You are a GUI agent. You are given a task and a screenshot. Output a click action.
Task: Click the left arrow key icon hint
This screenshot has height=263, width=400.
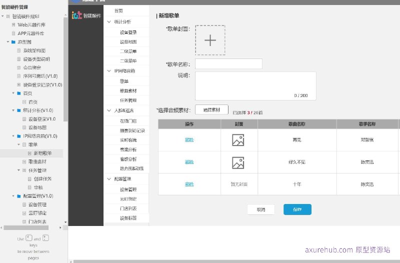(x=29, y=238)
